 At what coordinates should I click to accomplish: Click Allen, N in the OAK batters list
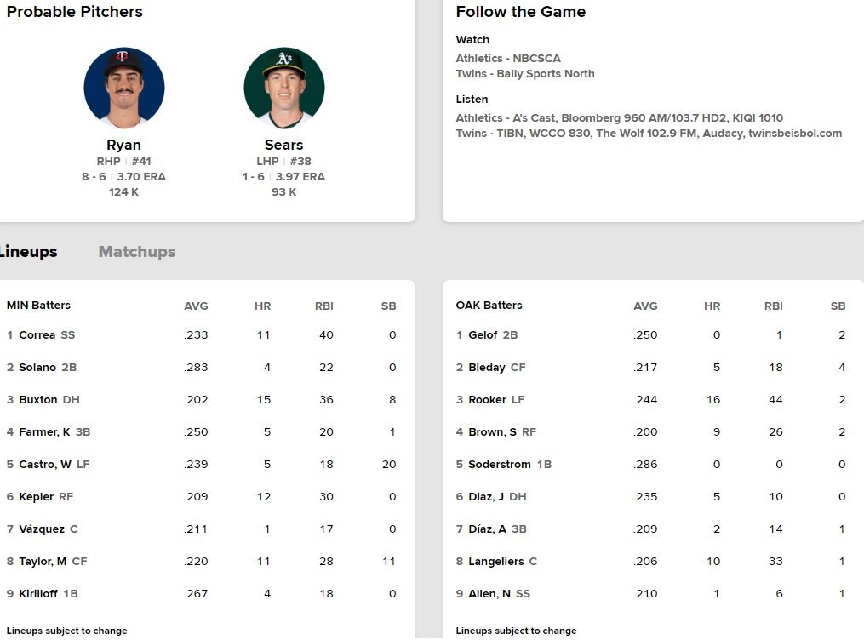(489, 594)
